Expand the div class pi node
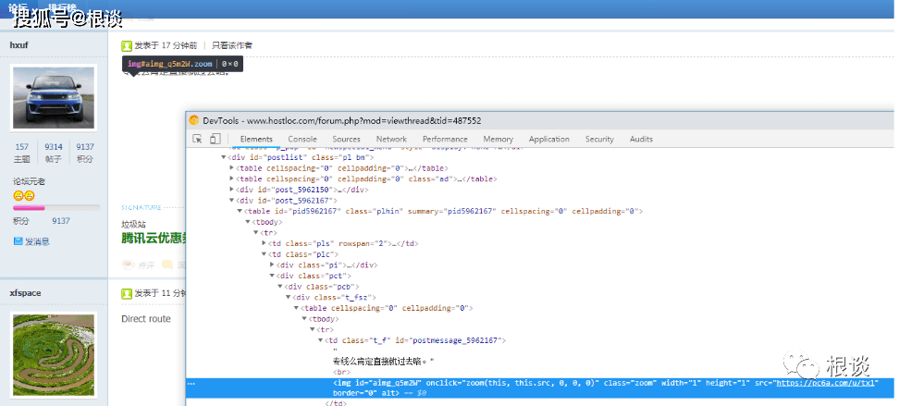899x406 pixels. pos(272,265)
